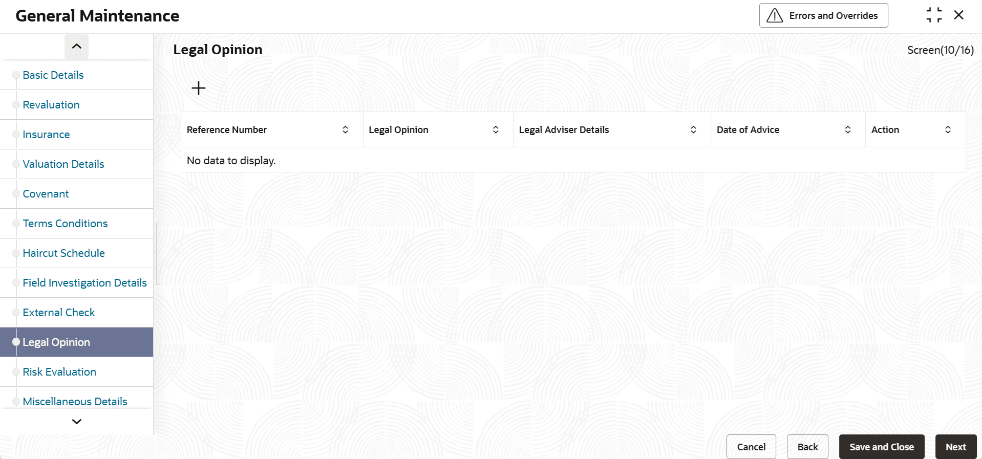This screenshot has height=459, width=982.
Task: Click the warning triangle Errors and Overrides icon
Action: (x=775, y=16)
